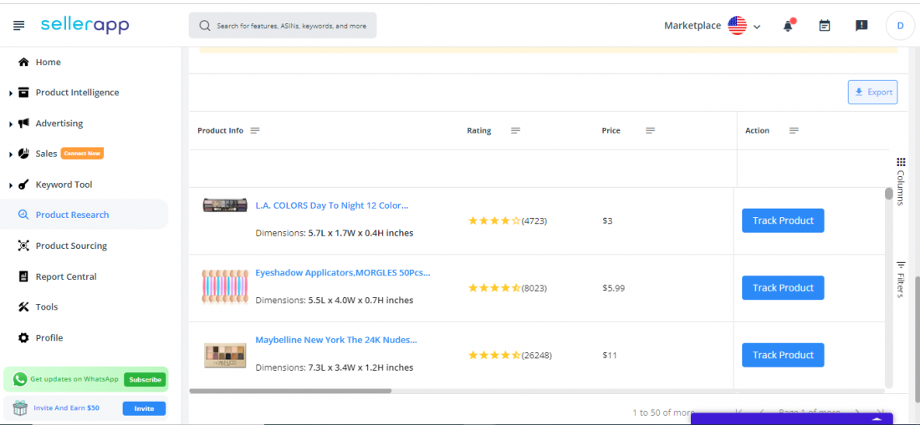The image size is (920, 425).
Task: Expand the Advertising arrow
Action: pos(11,124)
